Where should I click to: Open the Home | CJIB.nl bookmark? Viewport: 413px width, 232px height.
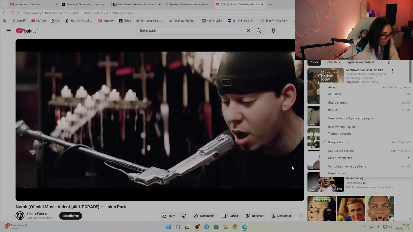[x=212, y=21]
